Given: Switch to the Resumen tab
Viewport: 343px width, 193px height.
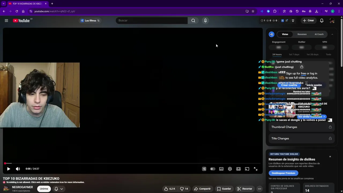Looking at the screenshot, I should coord(302,34).
